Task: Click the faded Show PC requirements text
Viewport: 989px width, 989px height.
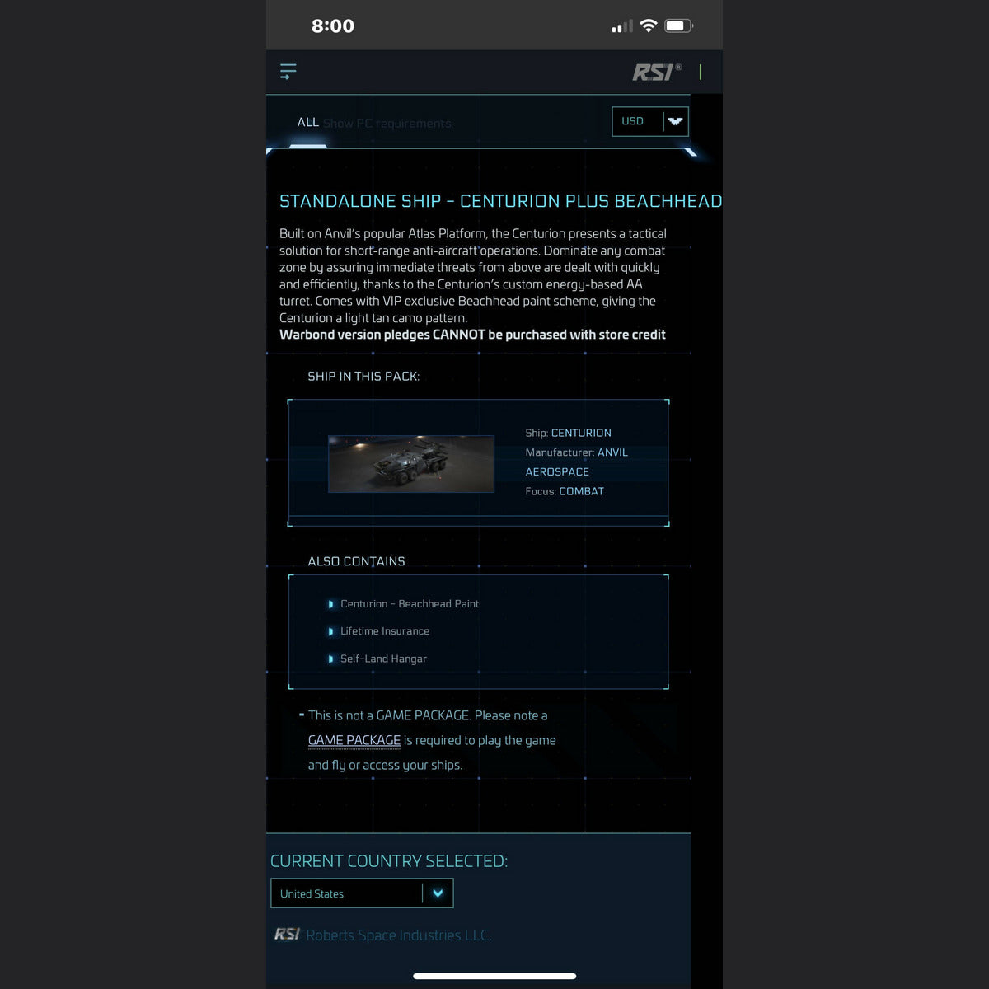Action: pos(387,124)
